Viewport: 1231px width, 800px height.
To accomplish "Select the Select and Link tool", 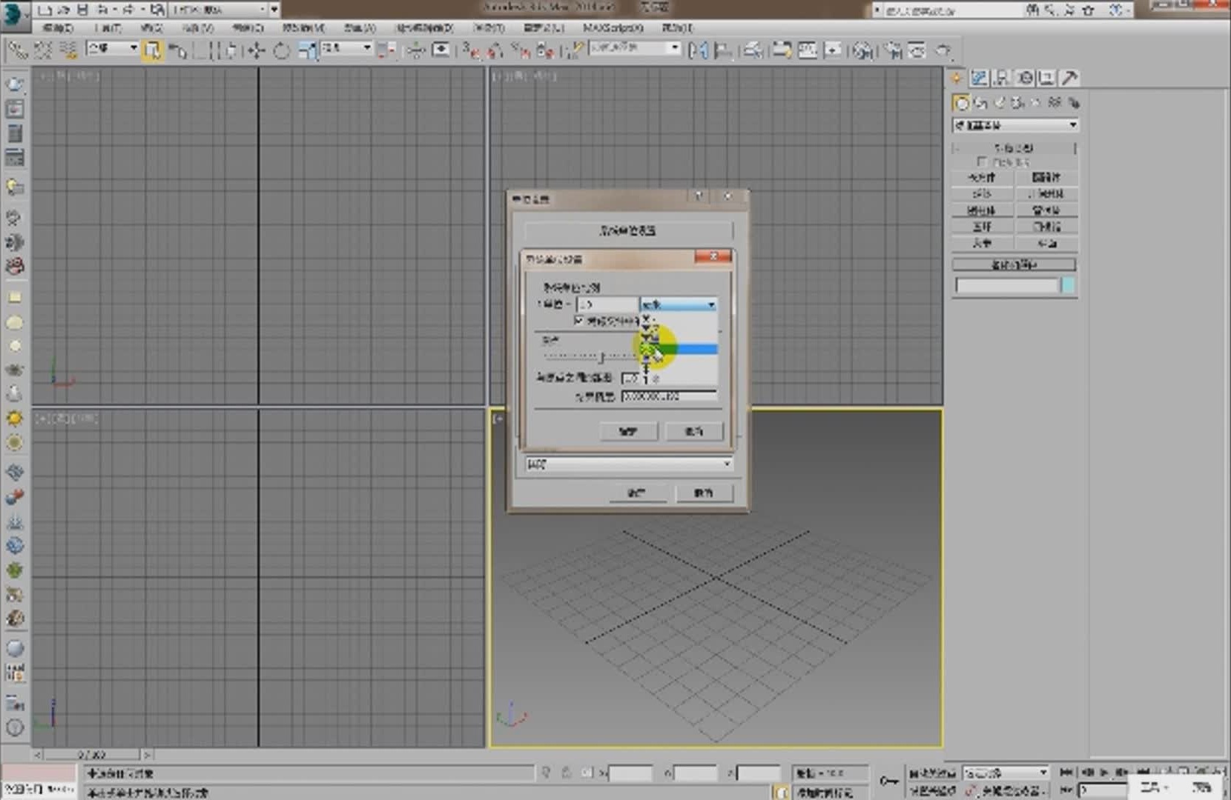I will point(17,50).
